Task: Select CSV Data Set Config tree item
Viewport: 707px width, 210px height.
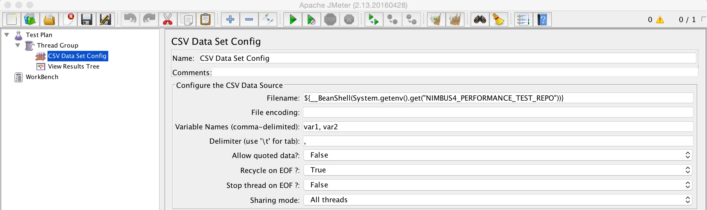Action: click(77, 56)
